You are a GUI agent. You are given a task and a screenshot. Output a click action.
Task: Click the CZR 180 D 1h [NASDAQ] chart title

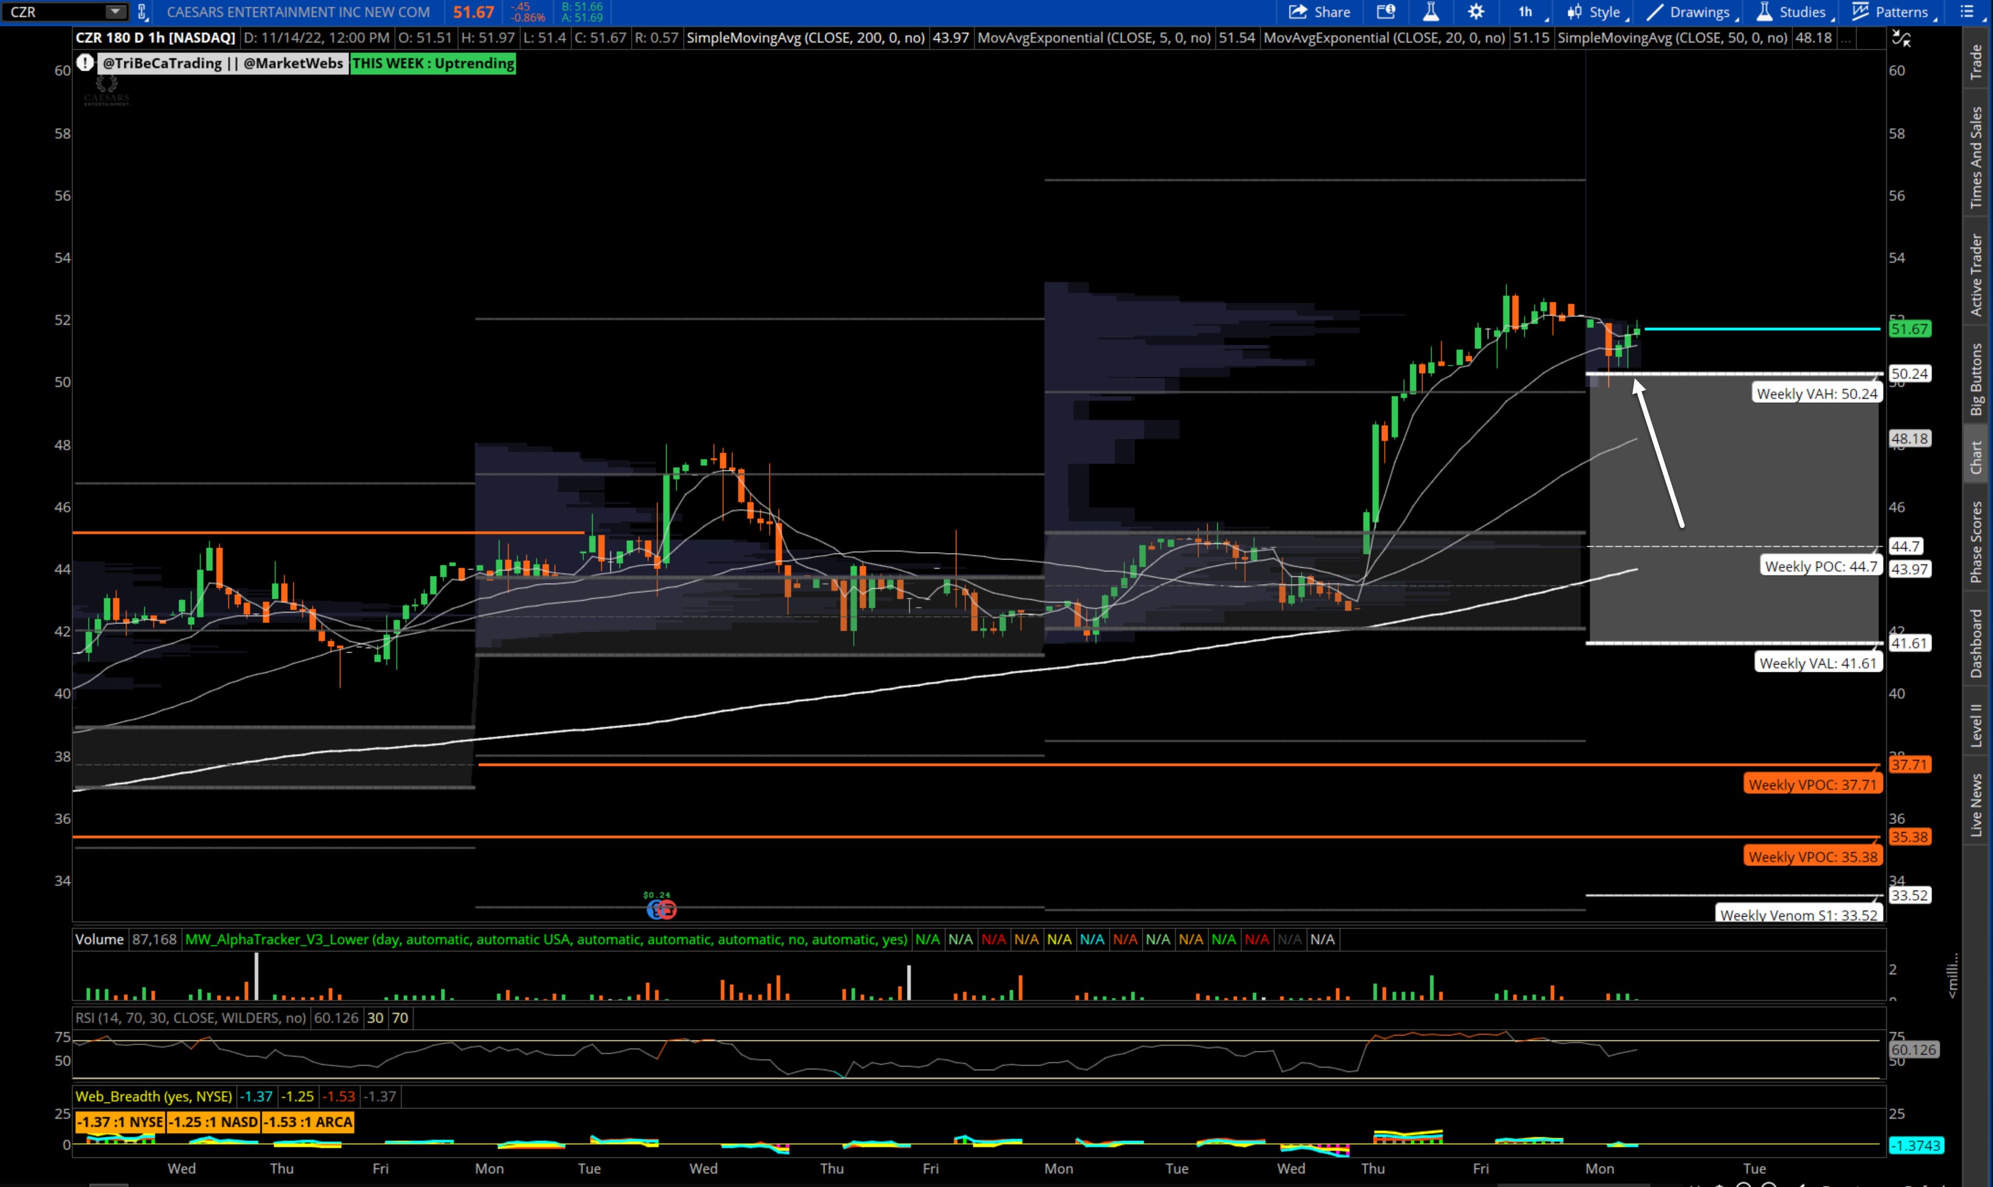[x=155, y=38]
